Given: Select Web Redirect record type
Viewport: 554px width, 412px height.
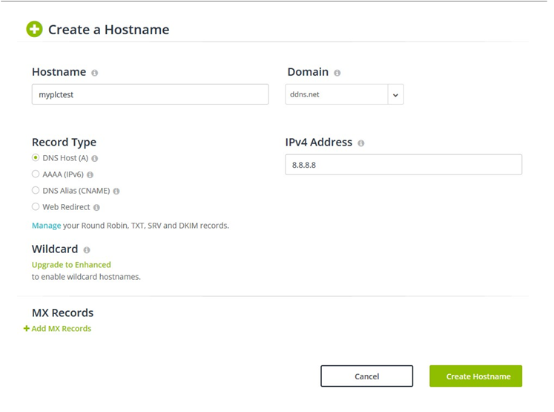Looking at the screenshot, I should coord(36,207).
